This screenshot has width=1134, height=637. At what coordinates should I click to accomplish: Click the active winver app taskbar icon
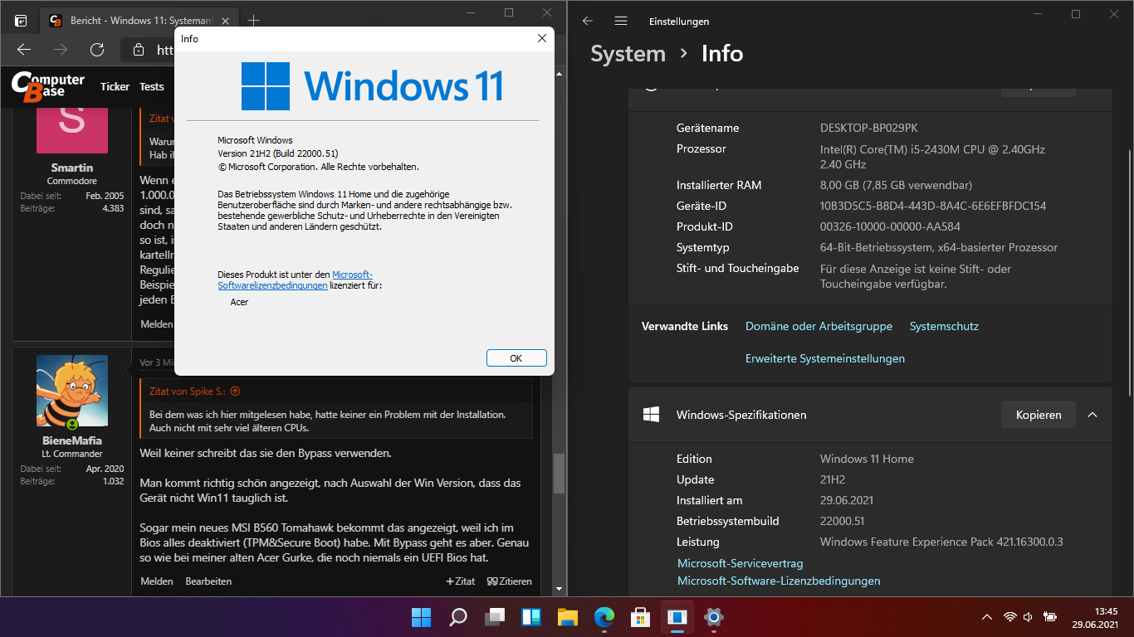(x=677, y=617)
